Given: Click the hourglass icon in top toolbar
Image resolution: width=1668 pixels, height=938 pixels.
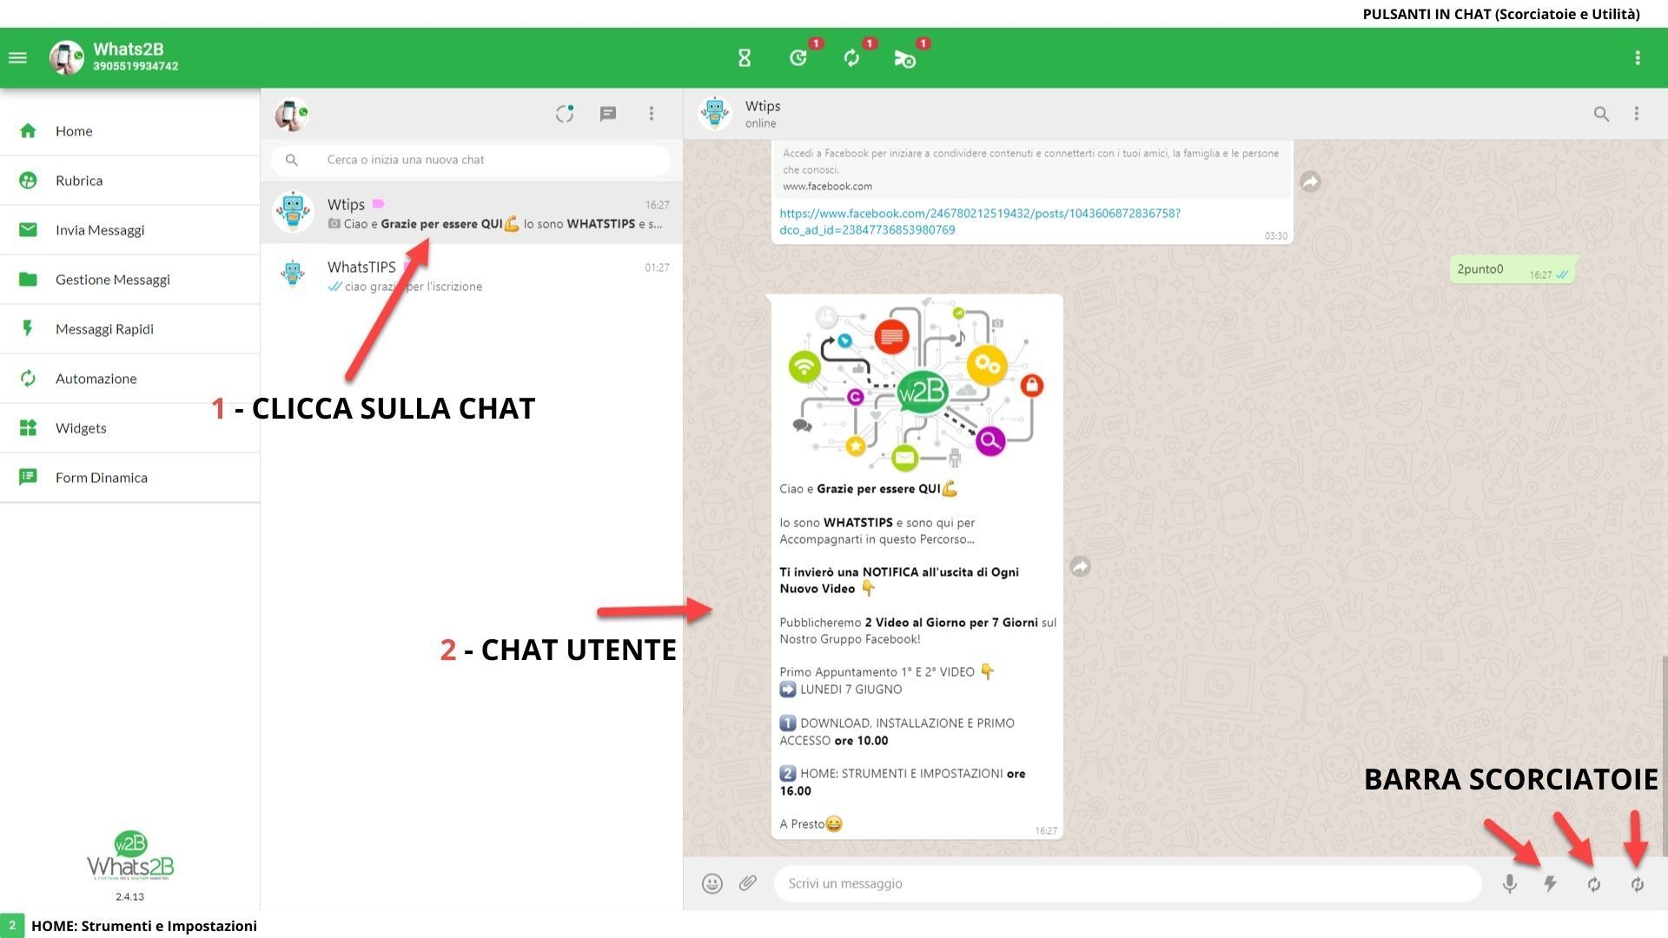Looking at the screenshot, I should [745, 58].
